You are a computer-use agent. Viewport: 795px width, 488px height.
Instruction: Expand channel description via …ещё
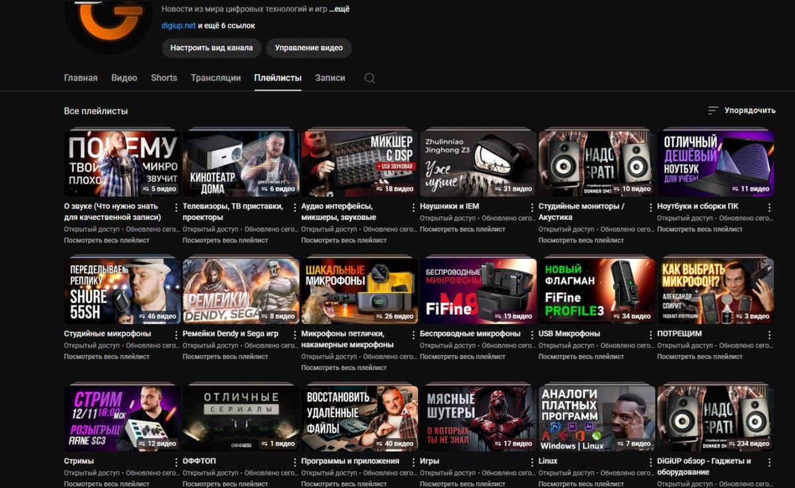(339, 9)
